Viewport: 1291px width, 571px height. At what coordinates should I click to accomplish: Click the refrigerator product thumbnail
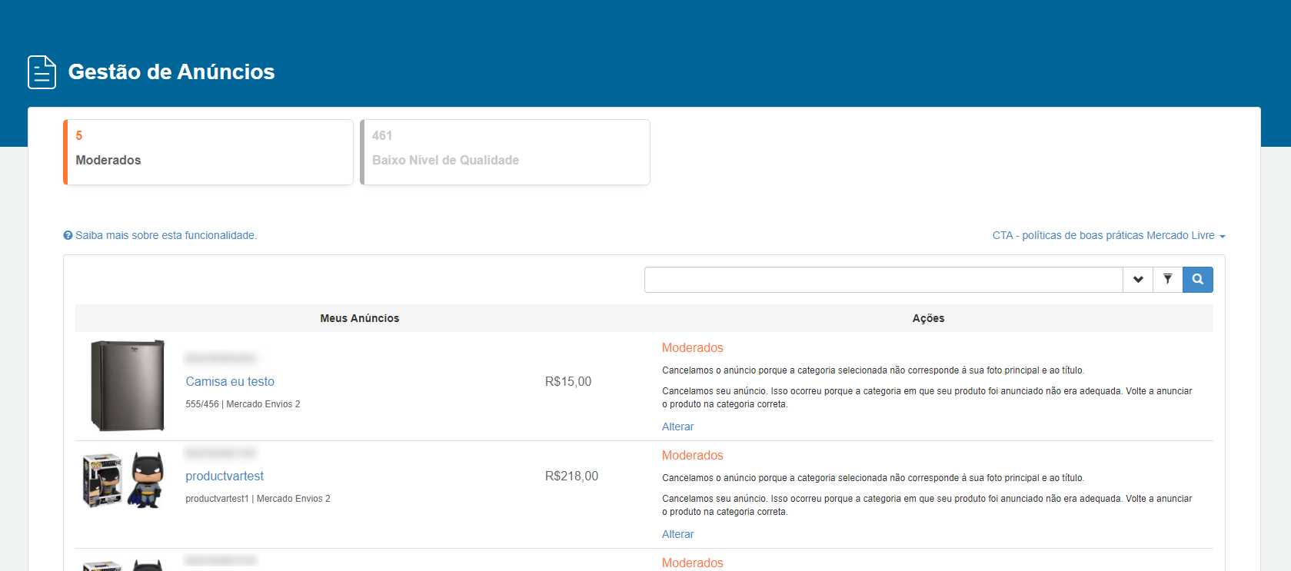pos(128,385)
